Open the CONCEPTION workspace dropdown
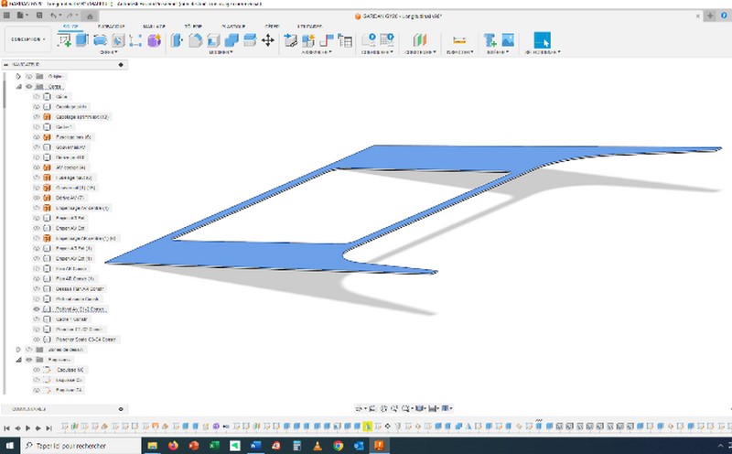This screenshot has width=732, height=454. [x=26, y=40]
